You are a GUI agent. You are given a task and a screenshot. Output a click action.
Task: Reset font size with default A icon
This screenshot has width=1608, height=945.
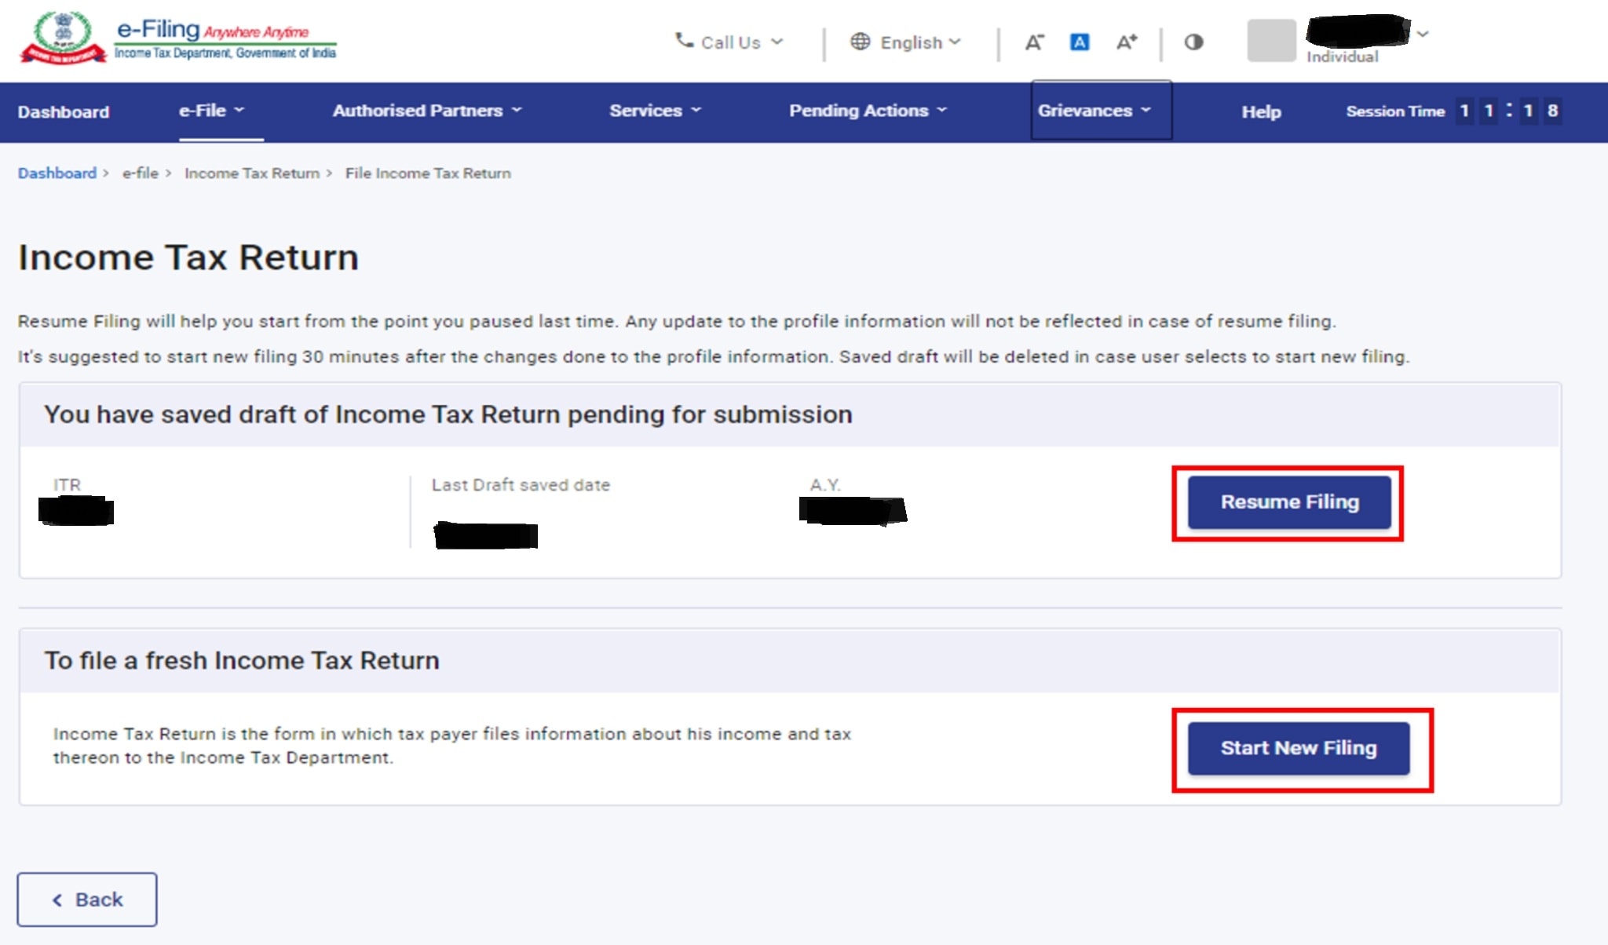click(x=1080, y=42)
